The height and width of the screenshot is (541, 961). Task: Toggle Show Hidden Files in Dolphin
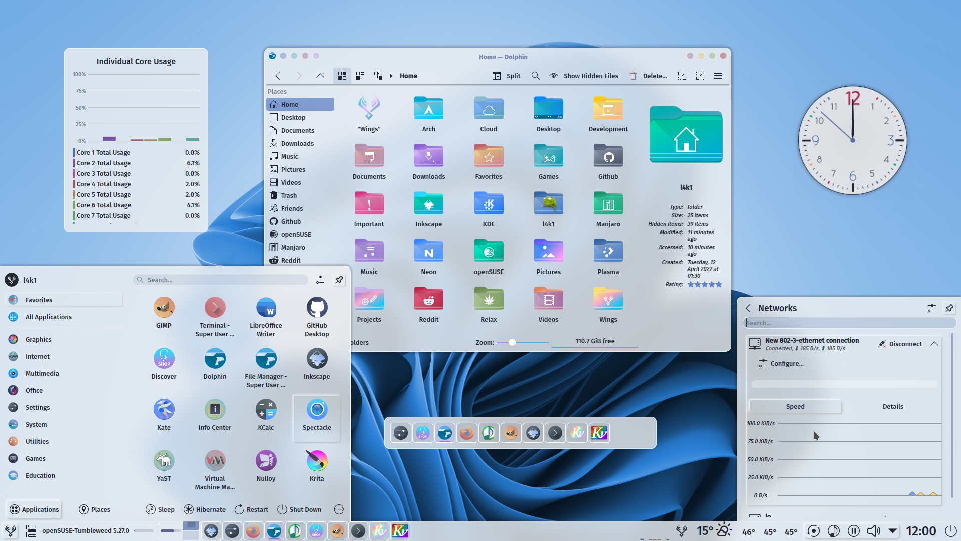point(583,76)
